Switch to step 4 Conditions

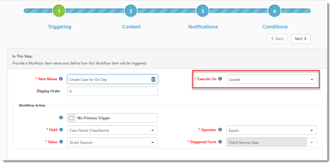275,11
